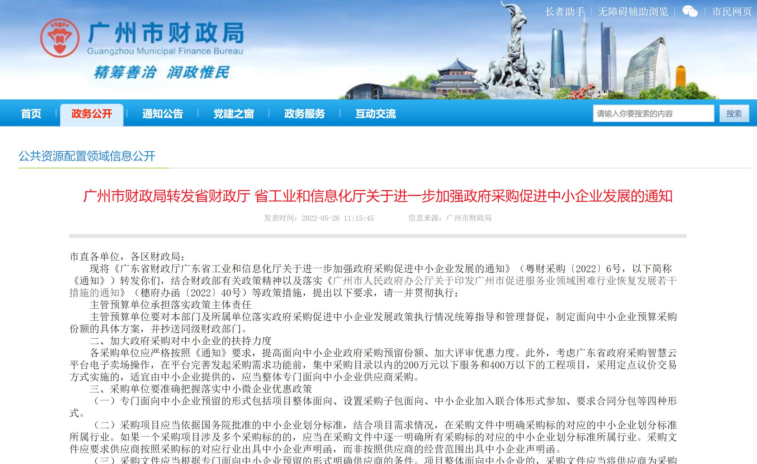757x464 pixels.
Task: Click the Guangzhou Finance Bureau red emblem logo
Action: 60,38
